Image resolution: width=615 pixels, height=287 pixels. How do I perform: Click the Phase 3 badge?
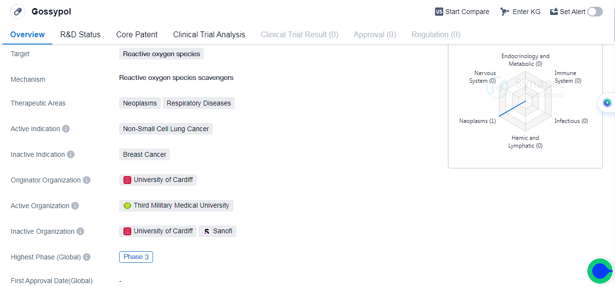click(x=136, y=257)
